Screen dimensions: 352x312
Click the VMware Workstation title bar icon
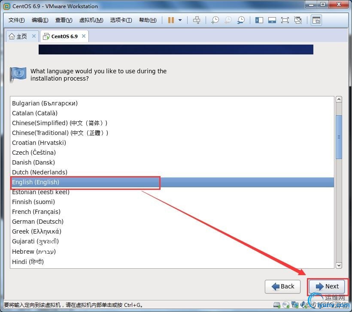click(x=7, y=6)
